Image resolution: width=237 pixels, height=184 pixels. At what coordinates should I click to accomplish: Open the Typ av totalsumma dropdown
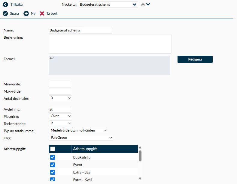click(78, 130)
